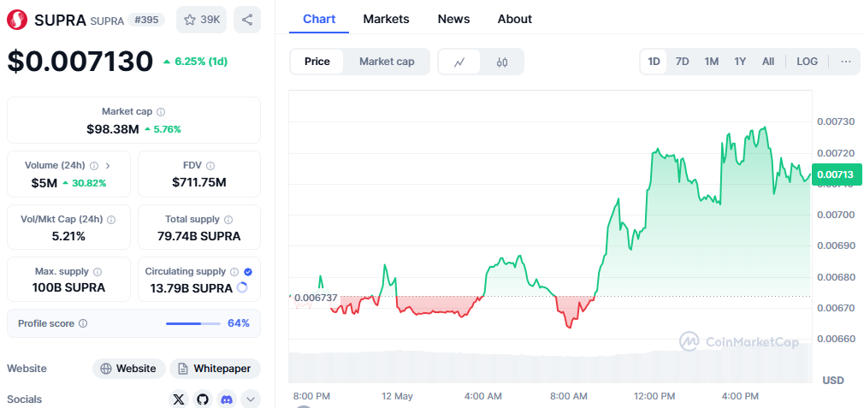Click the 13.79B SUPRA circulating value
Image resolution: width=864 pixels, height=408 pixels.
click(x=192, y=288)
